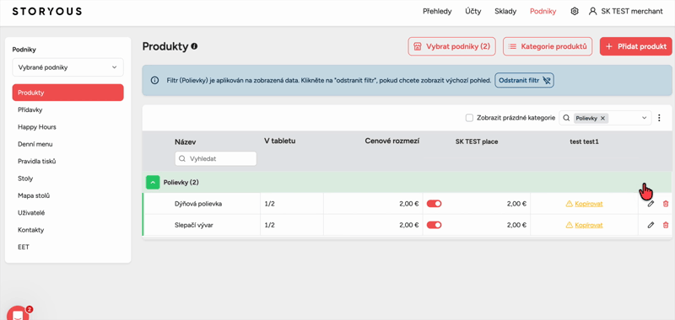Click SK TEST merchant account name

click(632, 12)
